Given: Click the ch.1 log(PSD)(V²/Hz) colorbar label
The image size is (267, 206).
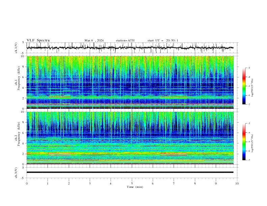Looking at the screenshot, I should click(253, 88).
